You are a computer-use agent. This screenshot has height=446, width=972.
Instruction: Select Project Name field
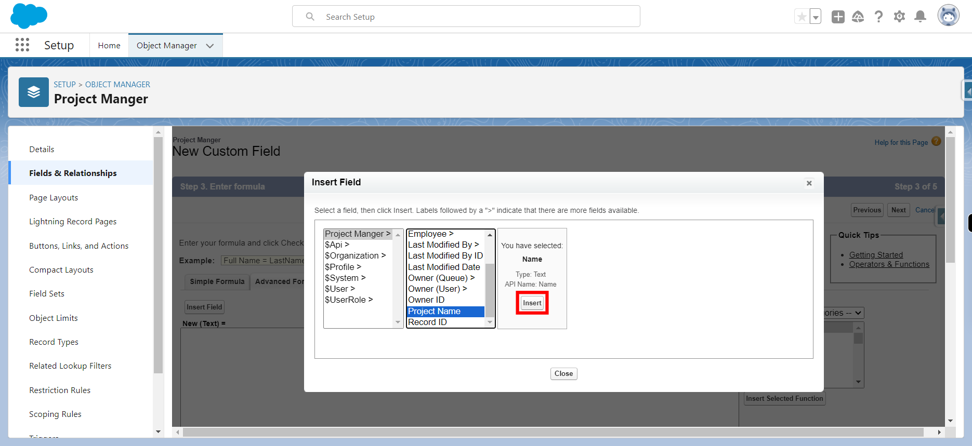pos(446,311)
